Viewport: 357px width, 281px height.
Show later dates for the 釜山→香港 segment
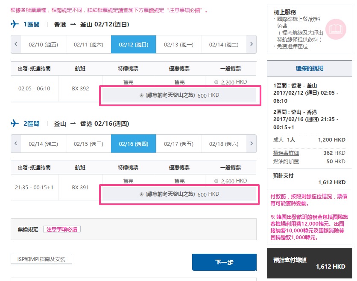(x=252, y=143)
